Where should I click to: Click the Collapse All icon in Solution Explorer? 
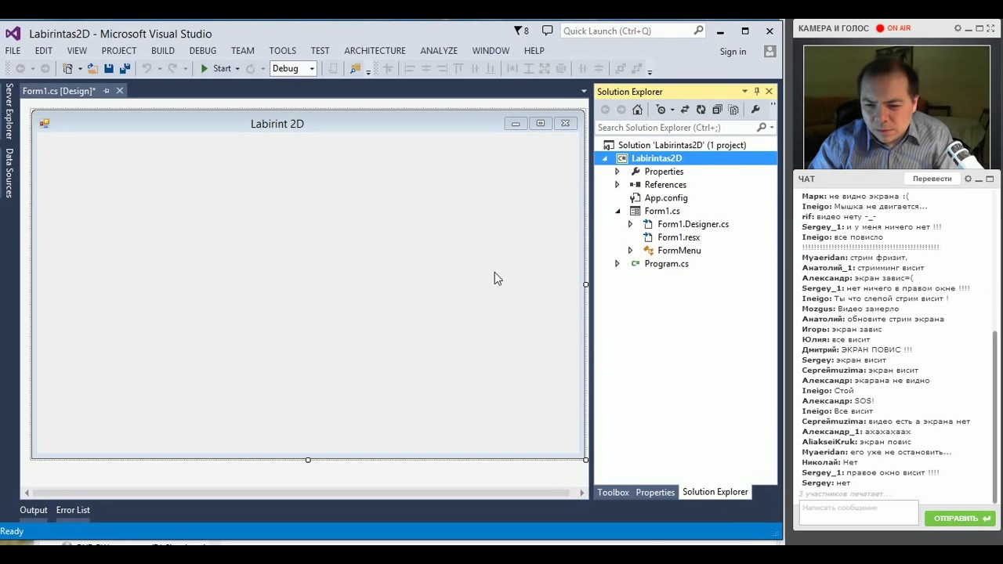pos(717,110)
